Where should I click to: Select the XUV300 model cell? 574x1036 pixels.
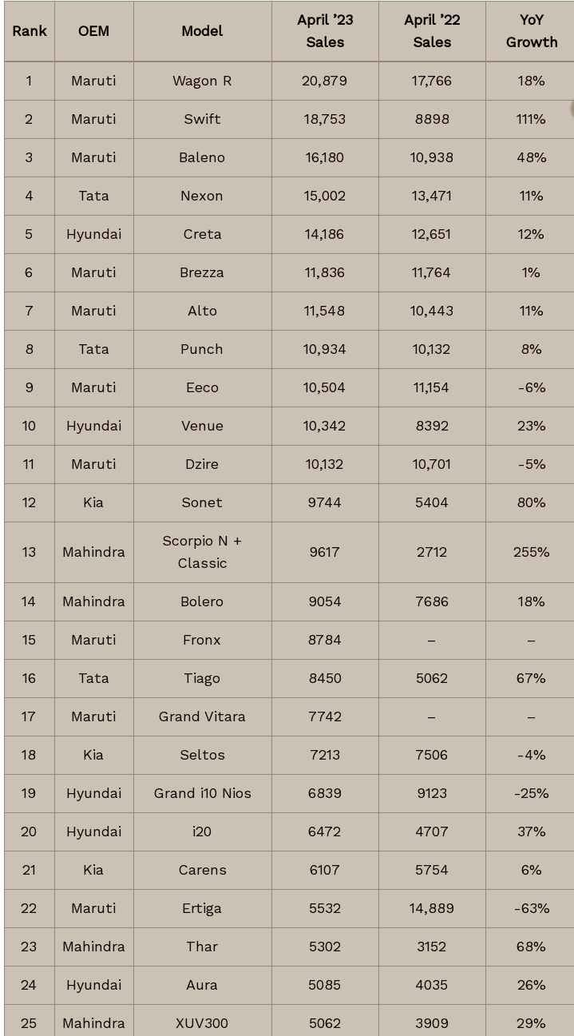pos(202,1023)
